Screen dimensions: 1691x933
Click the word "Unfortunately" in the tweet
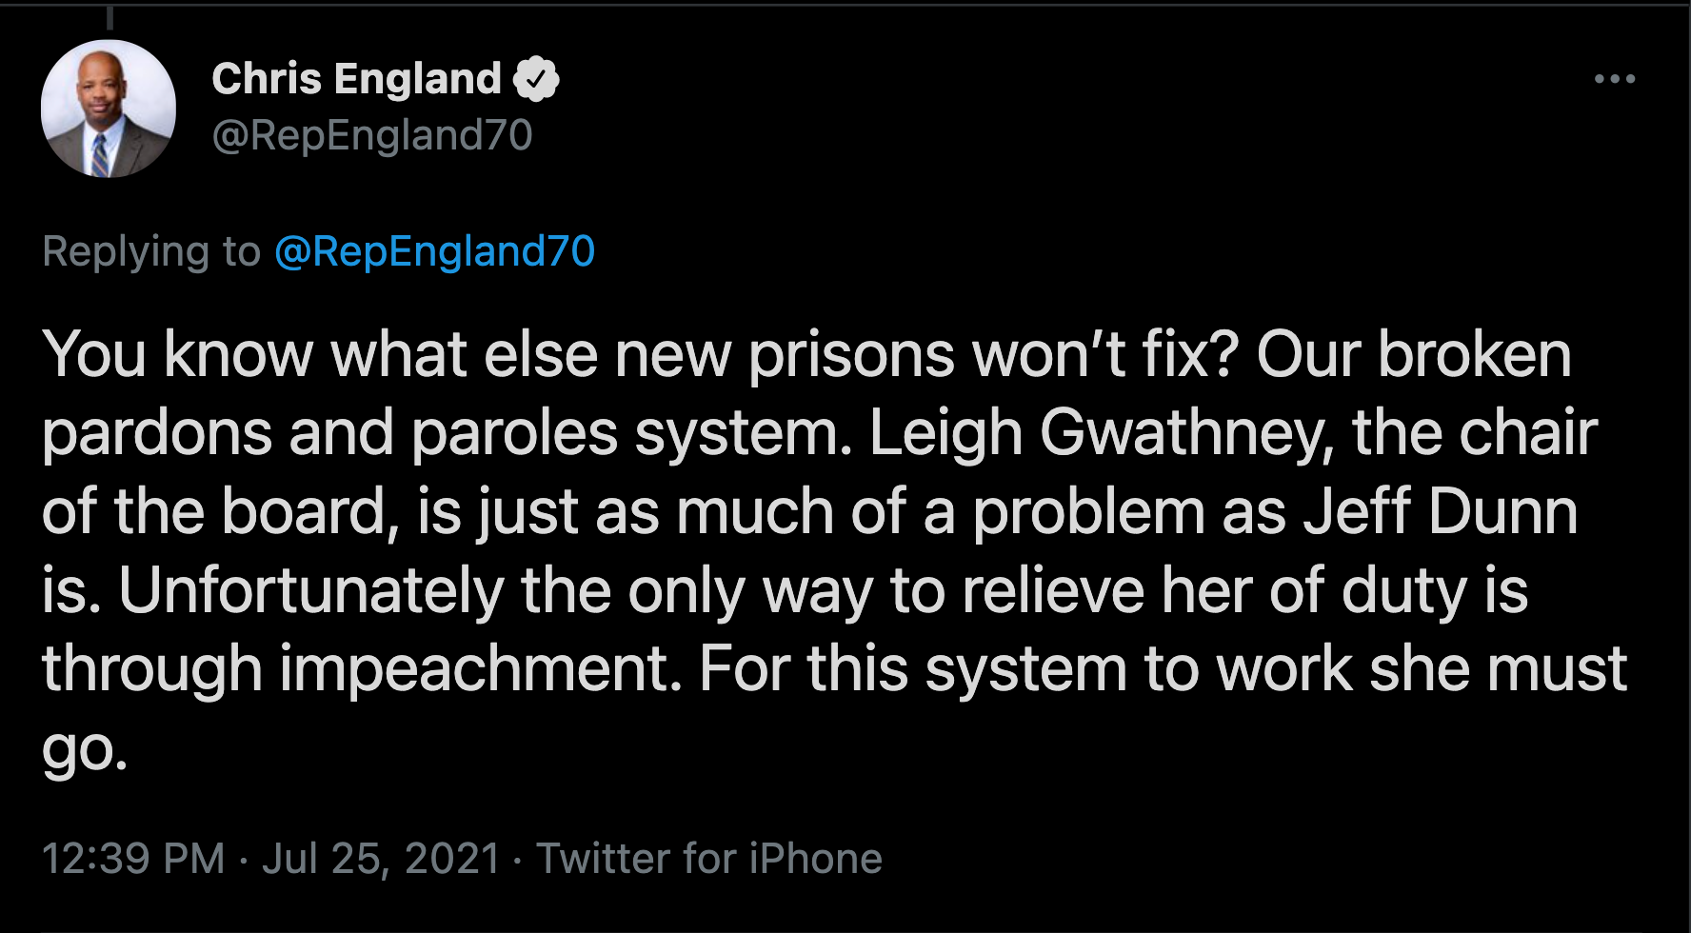[x=310, y=590]
